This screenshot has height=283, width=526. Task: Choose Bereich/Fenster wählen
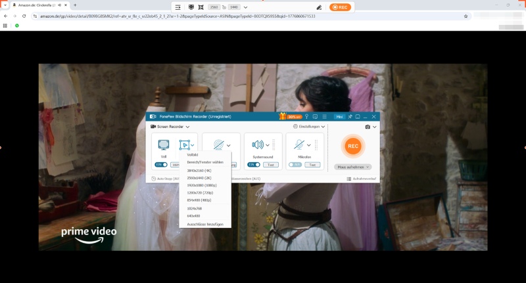[205, 162]
